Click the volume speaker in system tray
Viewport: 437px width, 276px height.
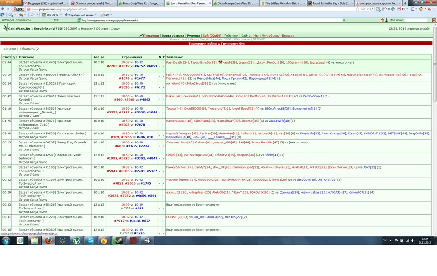(x=413, y=241)
